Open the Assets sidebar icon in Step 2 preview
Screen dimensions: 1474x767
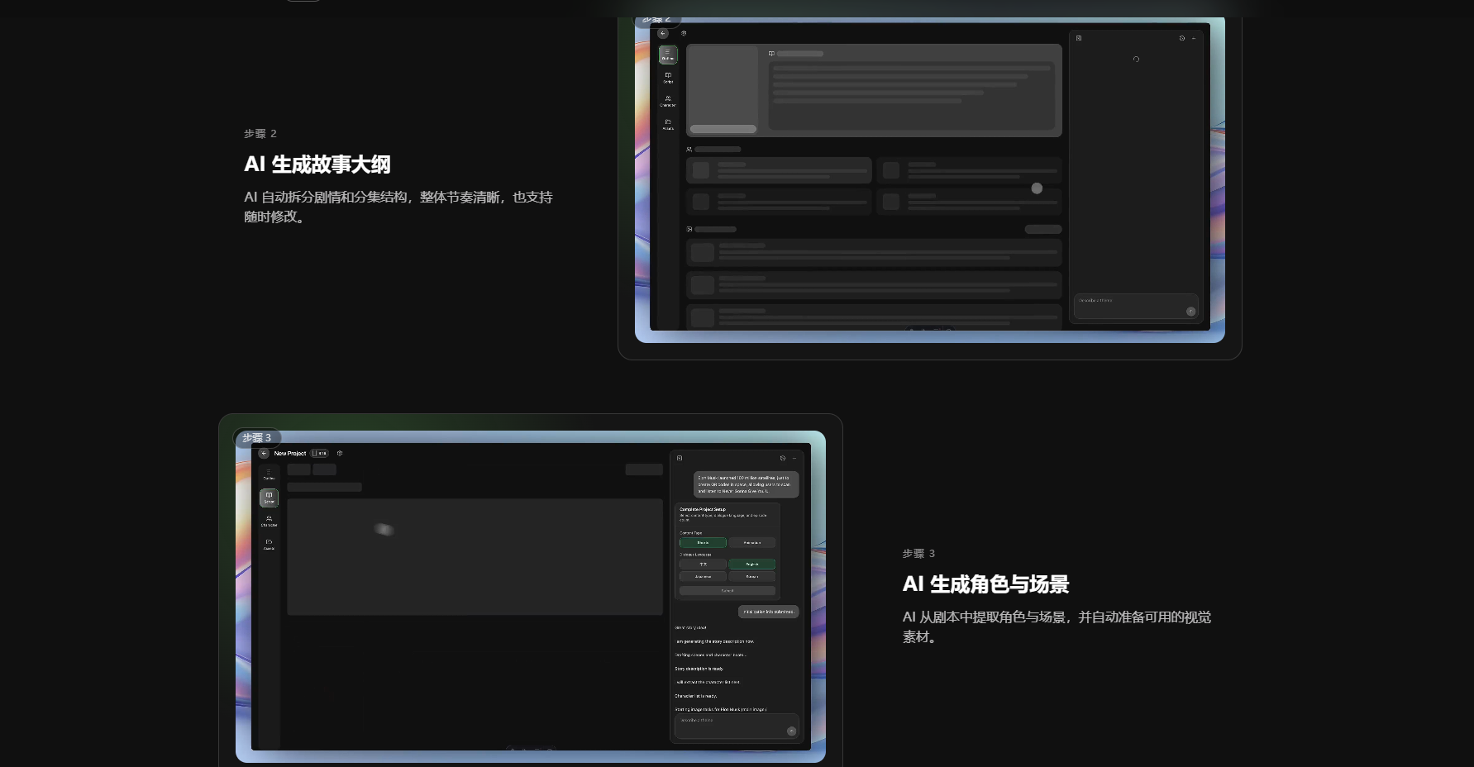[668, 124]
